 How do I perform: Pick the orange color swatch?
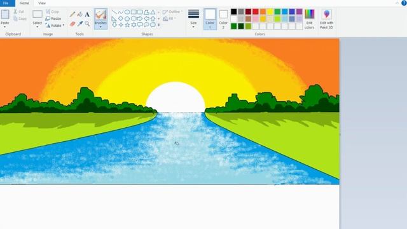(263, 11)
